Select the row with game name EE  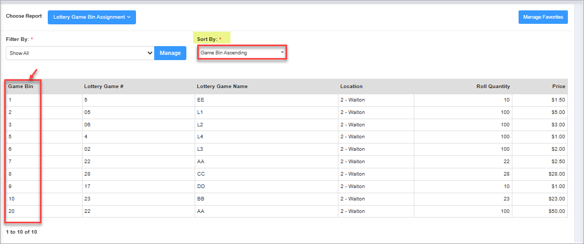tap(201, 100)
